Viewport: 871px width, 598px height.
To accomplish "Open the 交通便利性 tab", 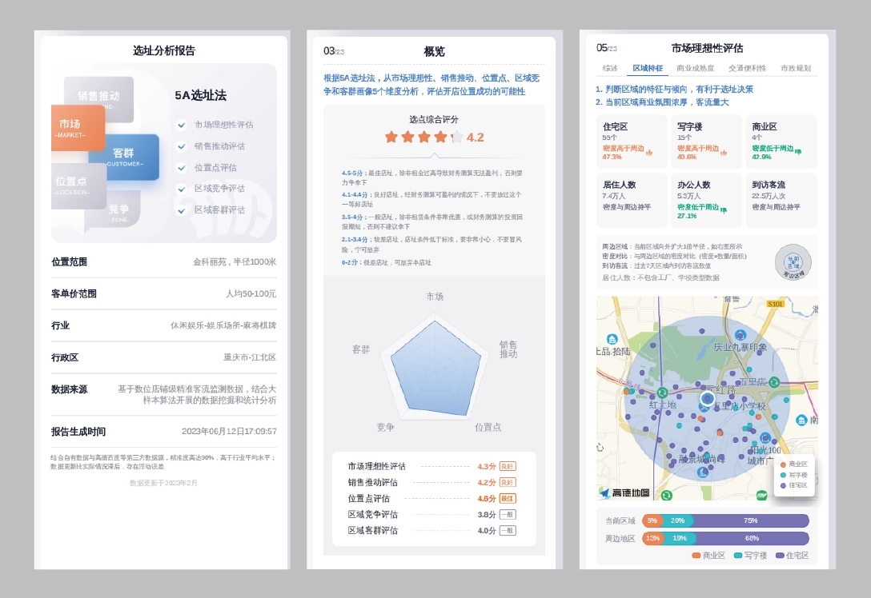I will pyautogui.click(x=747, y=69).
